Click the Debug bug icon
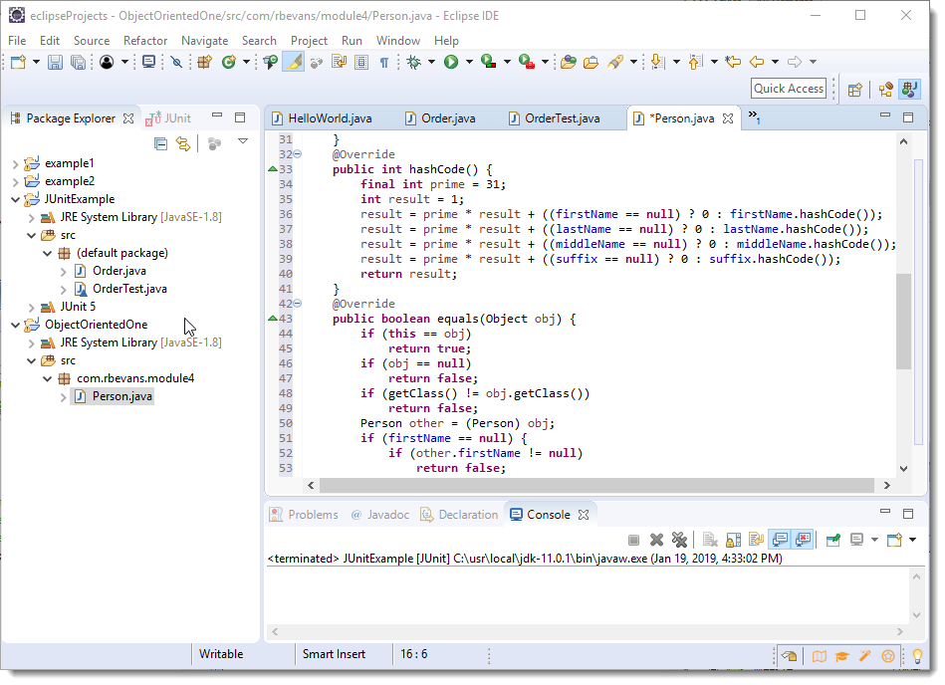Screen dimensions: 945x685 [x=414, y=62]
